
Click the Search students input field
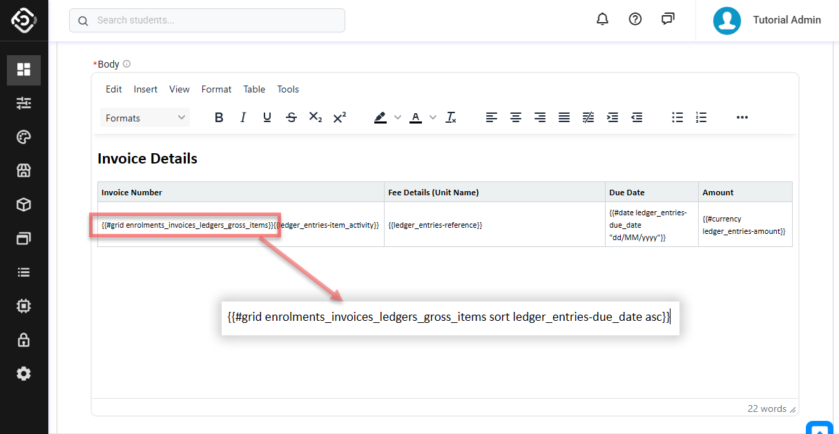coord(207,21)
